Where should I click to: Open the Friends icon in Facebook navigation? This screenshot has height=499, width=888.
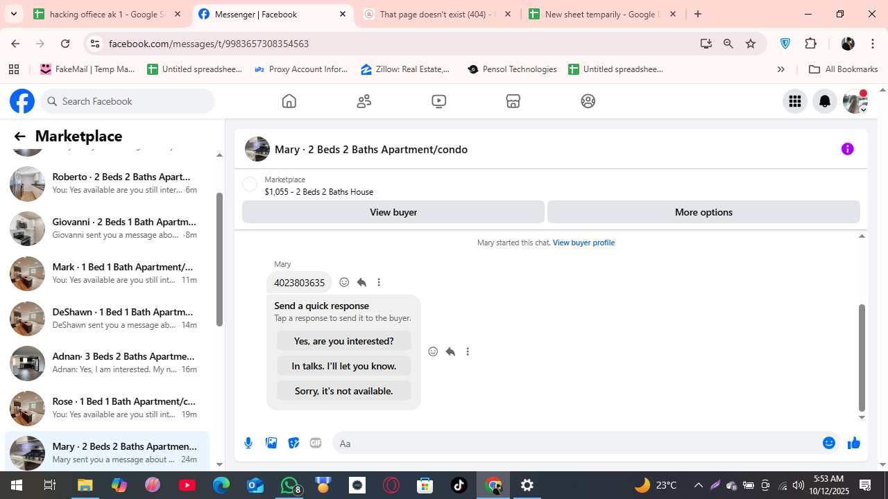click(x=364, y=101)
